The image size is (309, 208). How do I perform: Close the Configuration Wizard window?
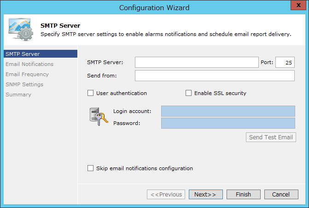tap(298, 5)
